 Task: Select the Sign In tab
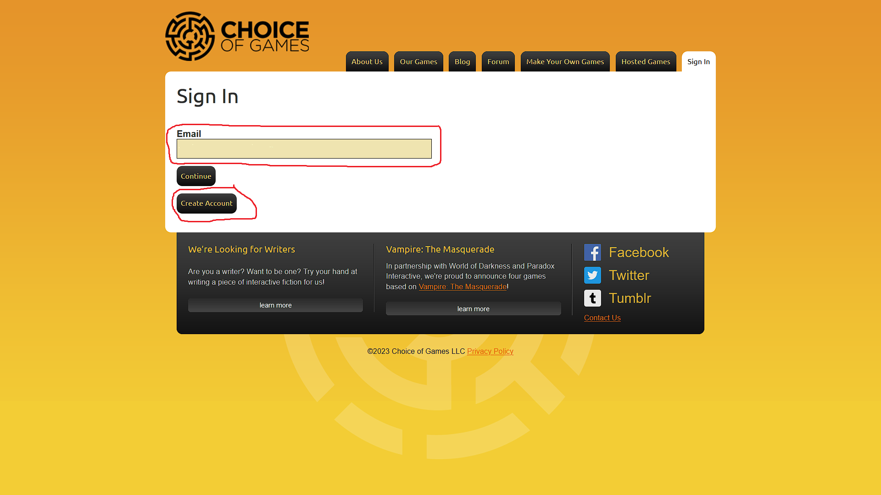pyautogui.click(x=698, y=61)
